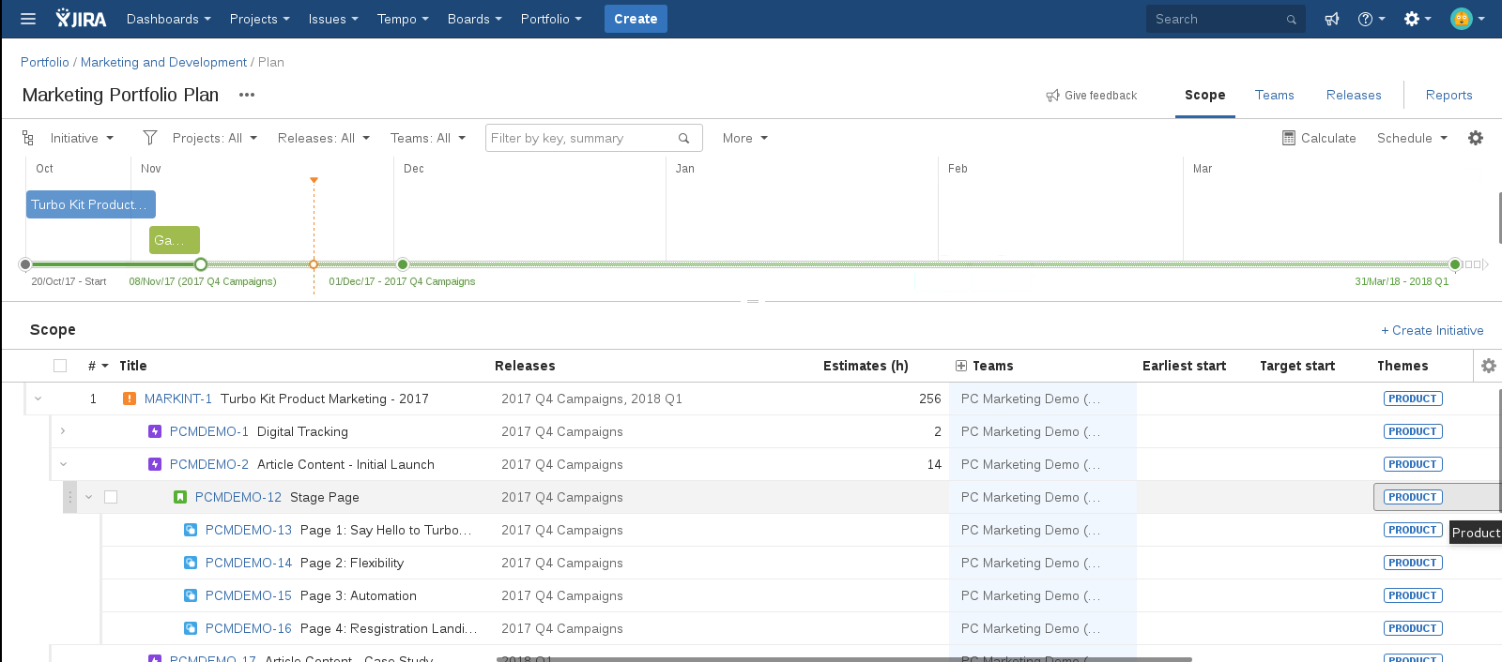Image resolution: width=1502 pixels, height=662 pixels.
Task: Open the Issues menu
Action: (x=333, y=19)
